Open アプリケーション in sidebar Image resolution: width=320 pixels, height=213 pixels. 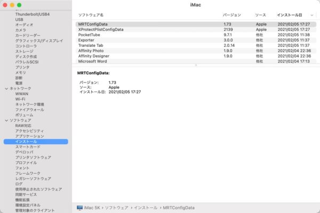[29, 136]
